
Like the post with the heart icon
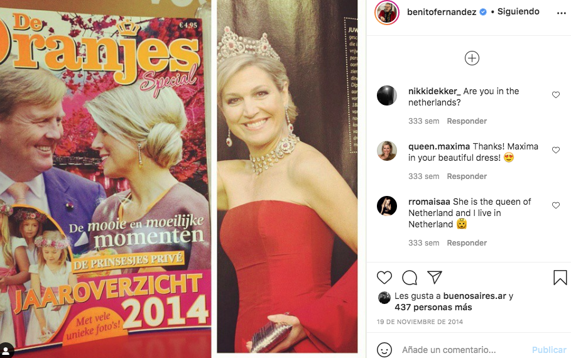[x=384, y=278]
